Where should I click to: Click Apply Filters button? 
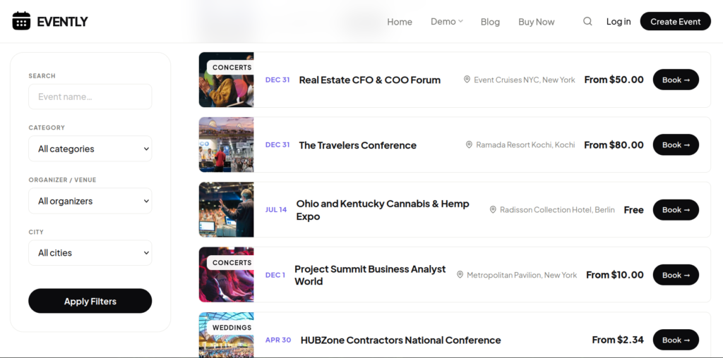click(90, 301)
